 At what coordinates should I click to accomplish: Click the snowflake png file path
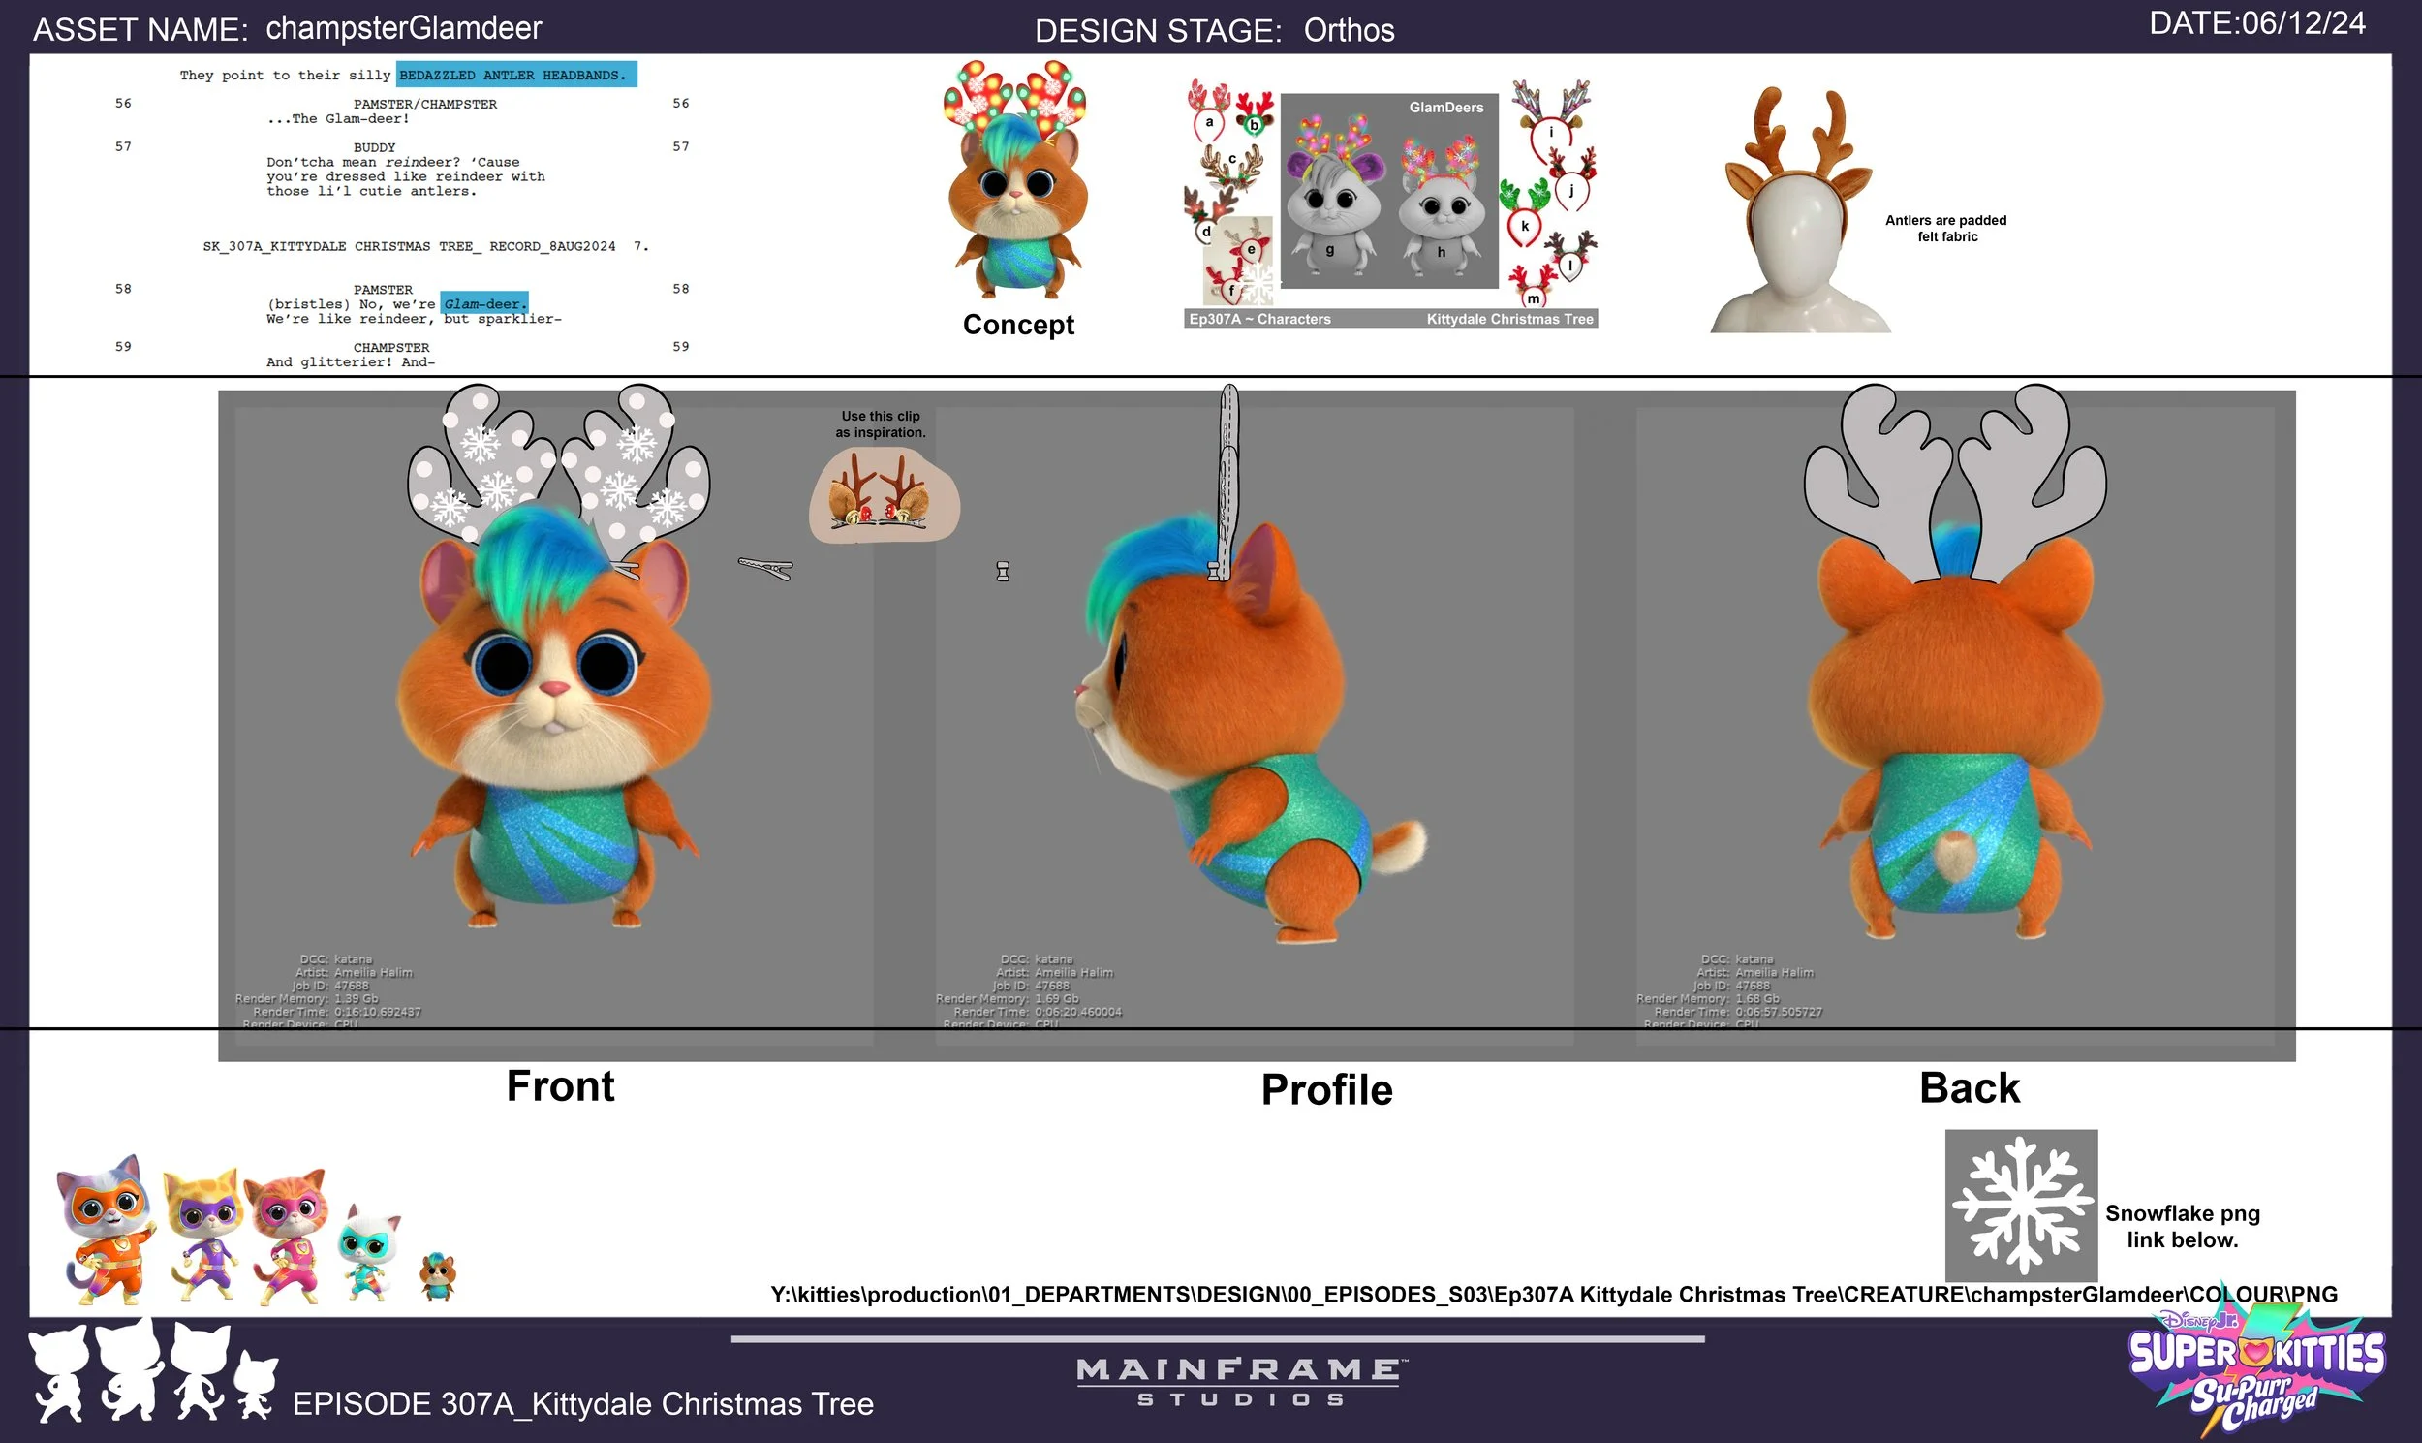tap(1553, 1294)
